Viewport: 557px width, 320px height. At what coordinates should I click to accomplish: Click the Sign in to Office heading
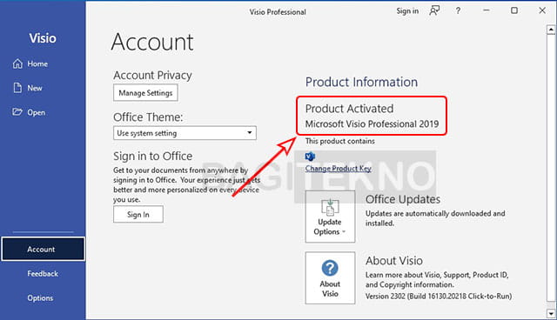[x=153, y=157]
